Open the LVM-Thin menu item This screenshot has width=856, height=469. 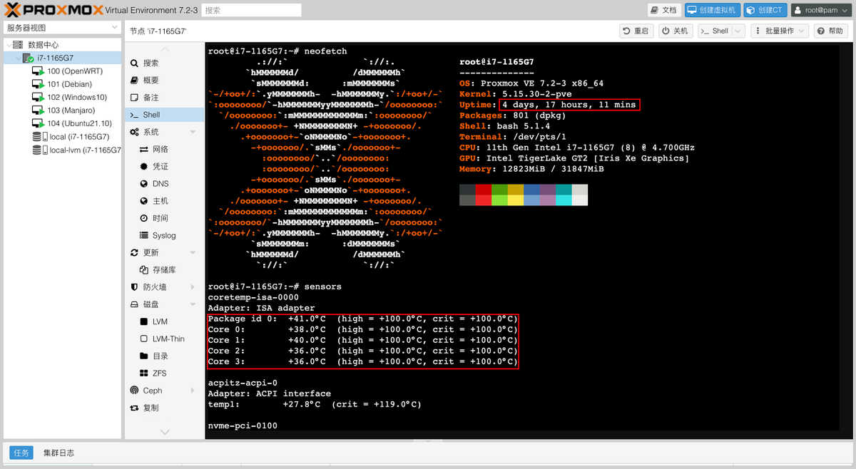164,339
